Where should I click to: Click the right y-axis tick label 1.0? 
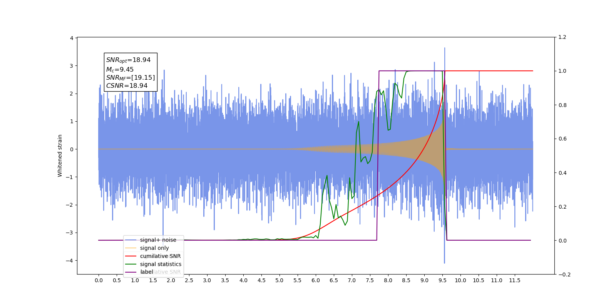click(x=562, y=71)
